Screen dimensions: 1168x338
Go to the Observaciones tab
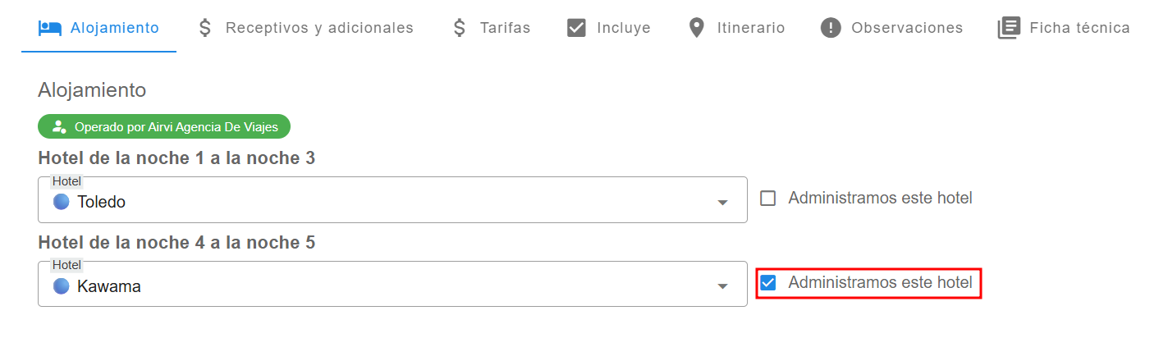[x=906, y=28]
